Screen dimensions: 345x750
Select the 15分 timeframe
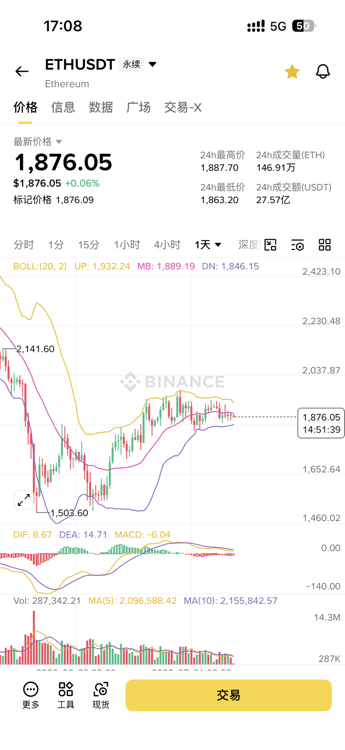coord(89,245)
